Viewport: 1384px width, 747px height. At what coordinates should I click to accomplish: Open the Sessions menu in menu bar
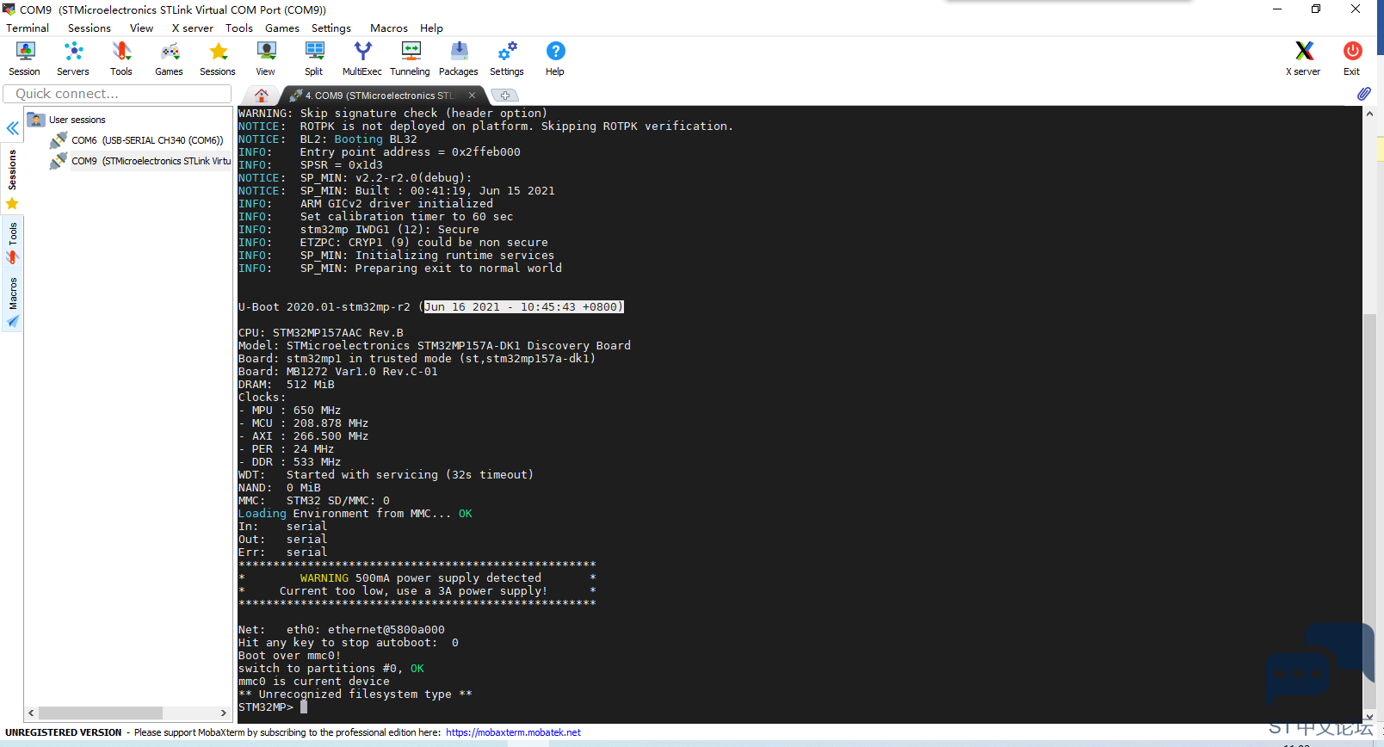[90, 28]
